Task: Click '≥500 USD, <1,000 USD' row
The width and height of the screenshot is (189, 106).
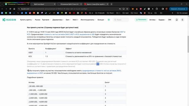Action: tap(77, 90)
